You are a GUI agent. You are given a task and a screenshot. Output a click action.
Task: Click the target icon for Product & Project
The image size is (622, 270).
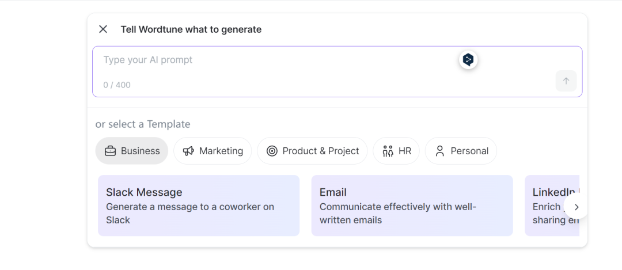coord(272,151)
